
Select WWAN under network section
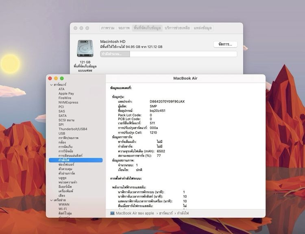[x=64, y=204]
